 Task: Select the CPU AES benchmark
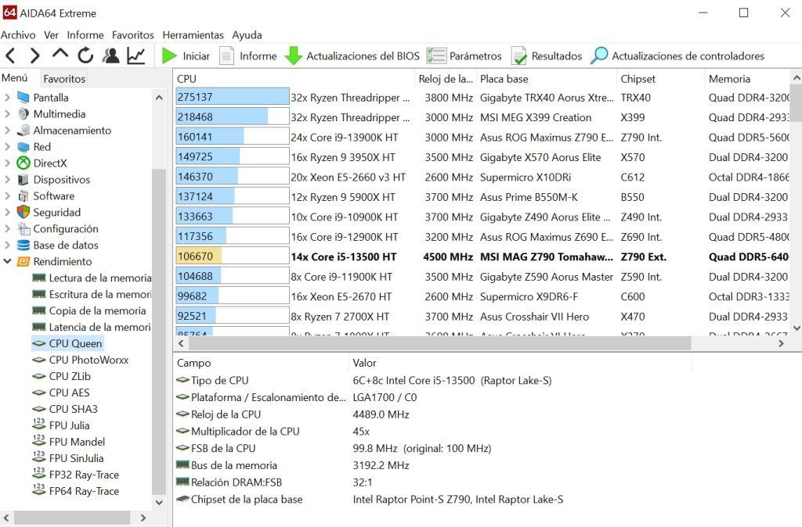pos(69,393)
